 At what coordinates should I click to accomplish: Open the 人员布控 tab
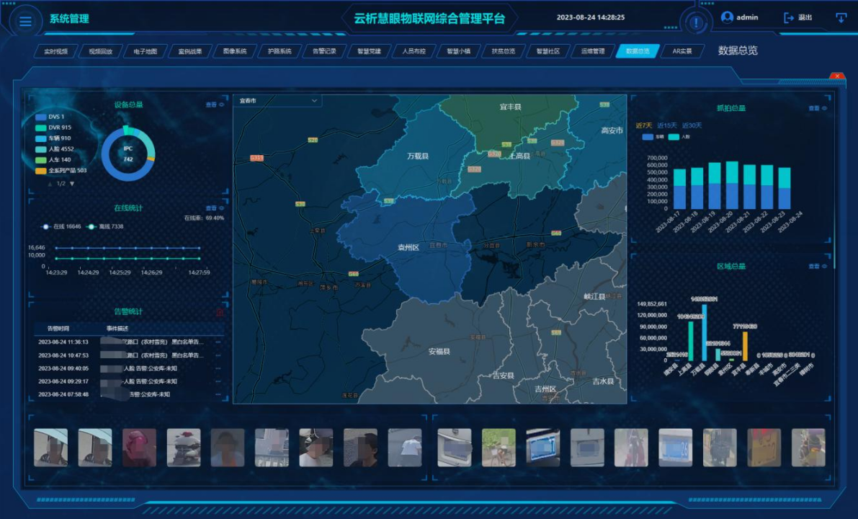[x=414, y=51]
